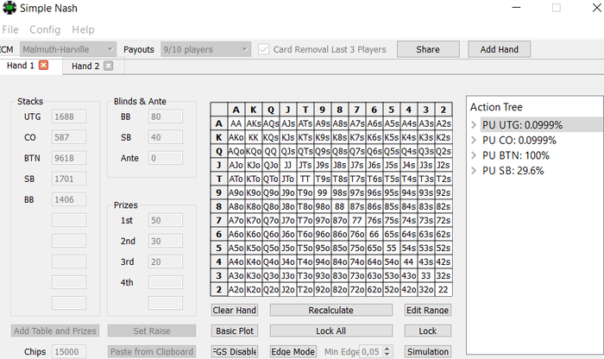This screenshot has width=604, height=359.
Task: Toggle Edge Mode button
Action: coord(293,352)
